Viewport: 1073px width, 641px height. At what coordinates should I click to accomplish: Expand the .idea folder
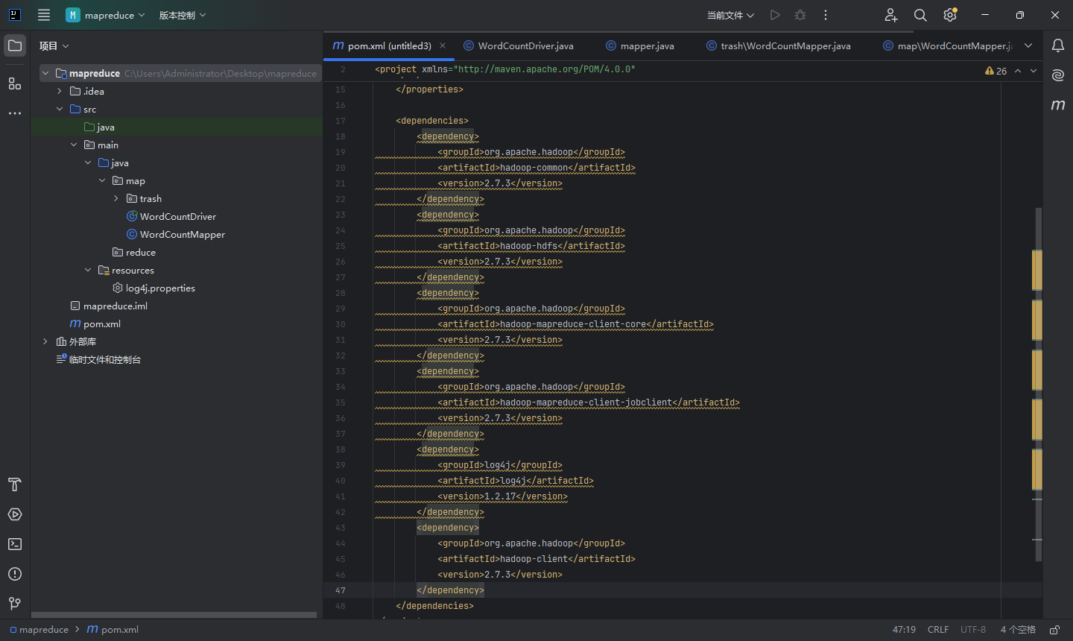point(60,91)
